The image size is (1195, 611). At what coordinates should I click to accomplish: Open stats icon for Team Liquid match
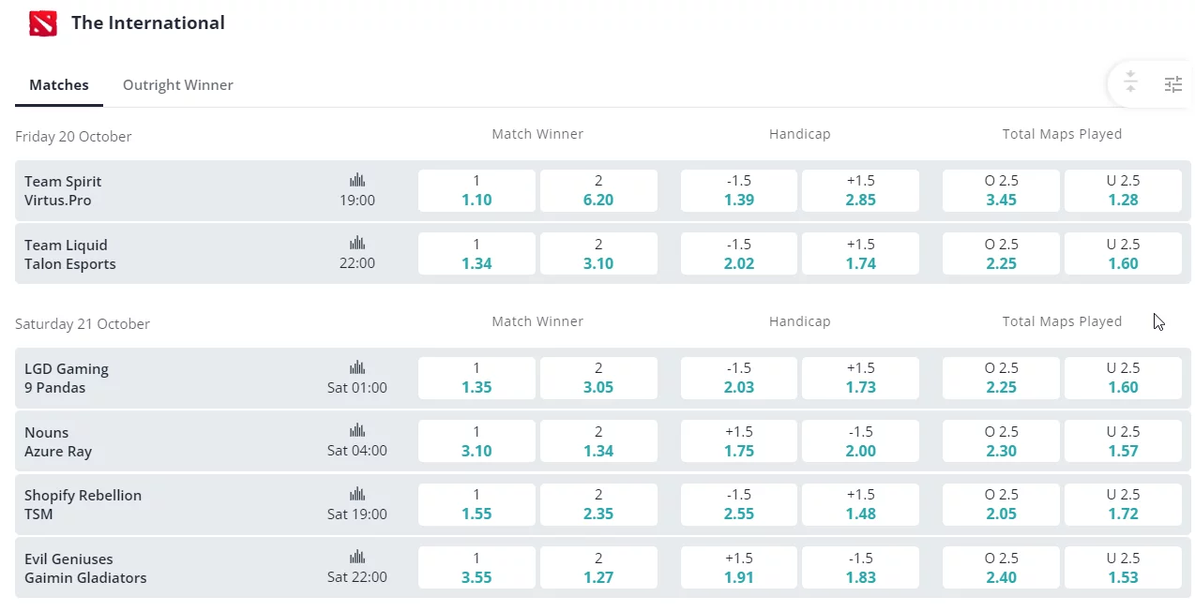click(357, 244)
